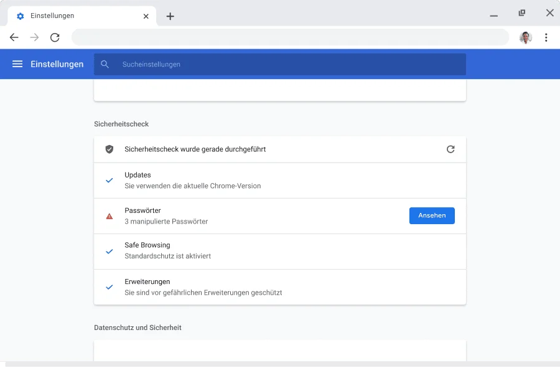Rerun Sicherheitscheck with the refresh icon

(x=450, y=149)
